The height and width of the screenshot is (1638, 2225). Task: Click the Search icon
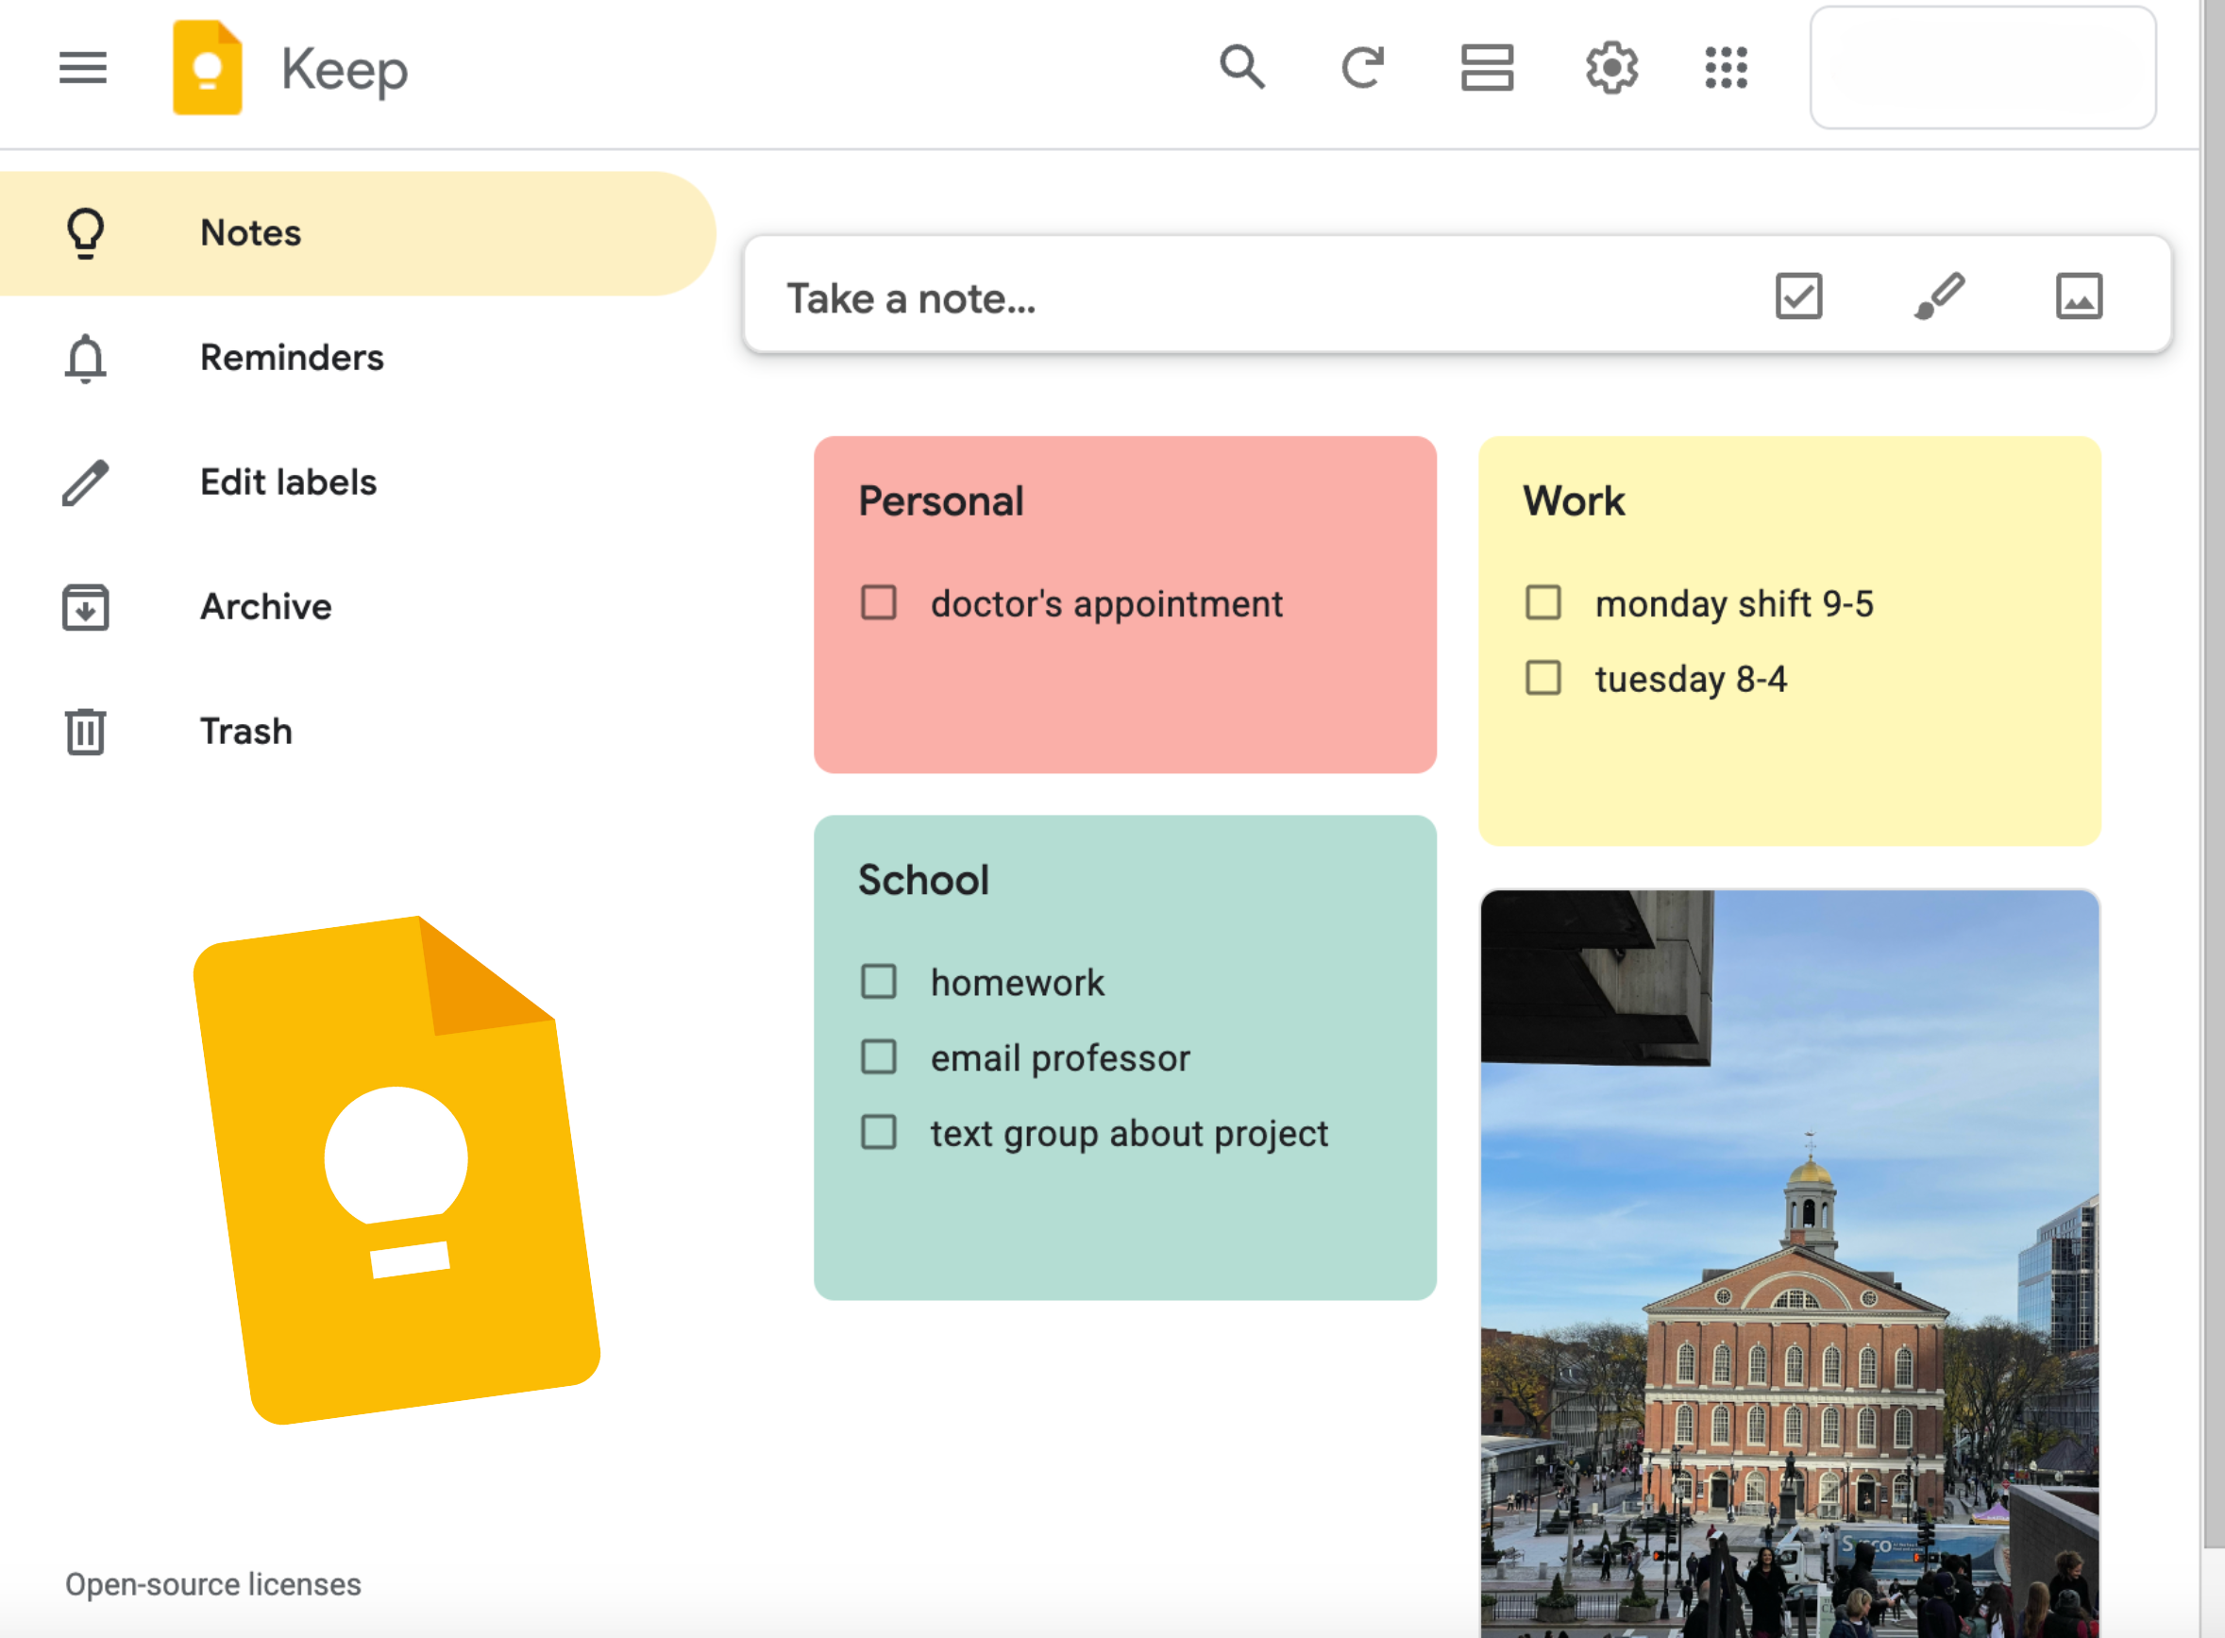coord(1242,67)
